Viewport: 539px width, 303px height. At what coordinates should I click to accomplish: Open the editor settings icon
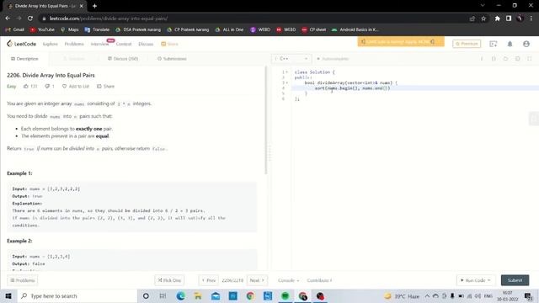517,59
